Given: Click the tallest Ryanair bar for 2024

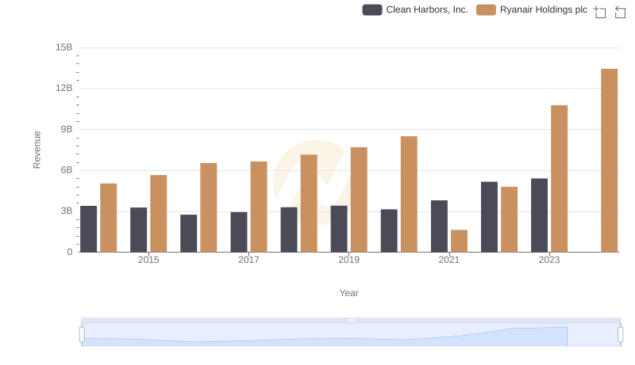Looking at the screenshot, I should tap(609, 160).
